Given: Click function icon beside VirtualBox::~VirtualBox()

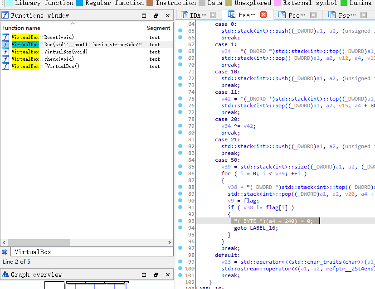Looking at the screenshot, I should (x=5, y=66).
